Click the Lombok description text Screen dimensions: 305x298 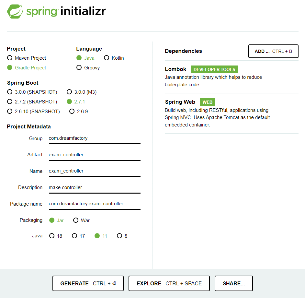tap(213, 81)
